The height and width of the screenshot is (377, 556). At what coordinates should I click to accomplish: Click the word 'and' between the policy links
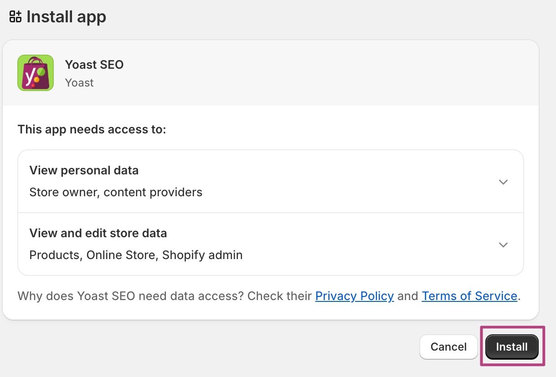pyautogui.click(x=407, y=296)
